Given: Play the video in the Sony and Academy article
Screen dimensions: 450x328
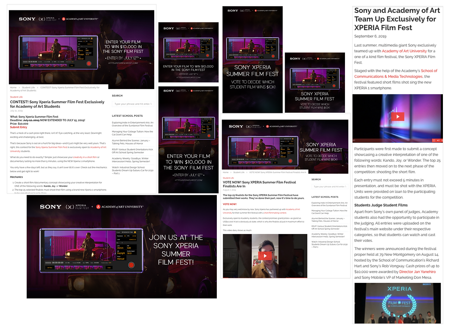Looking at the screenshot, I should [x=397, y=117].
